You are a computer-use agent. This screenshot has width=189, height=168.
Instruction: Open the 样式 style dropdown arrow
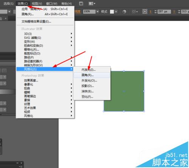pyautogui.click(x=116, y=12)
